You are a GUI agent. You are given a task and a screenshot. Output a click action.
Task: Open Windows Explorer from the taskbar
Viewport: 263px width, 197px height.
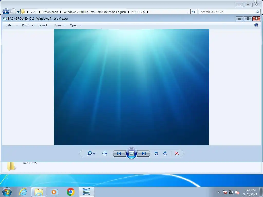click(39, 192)
